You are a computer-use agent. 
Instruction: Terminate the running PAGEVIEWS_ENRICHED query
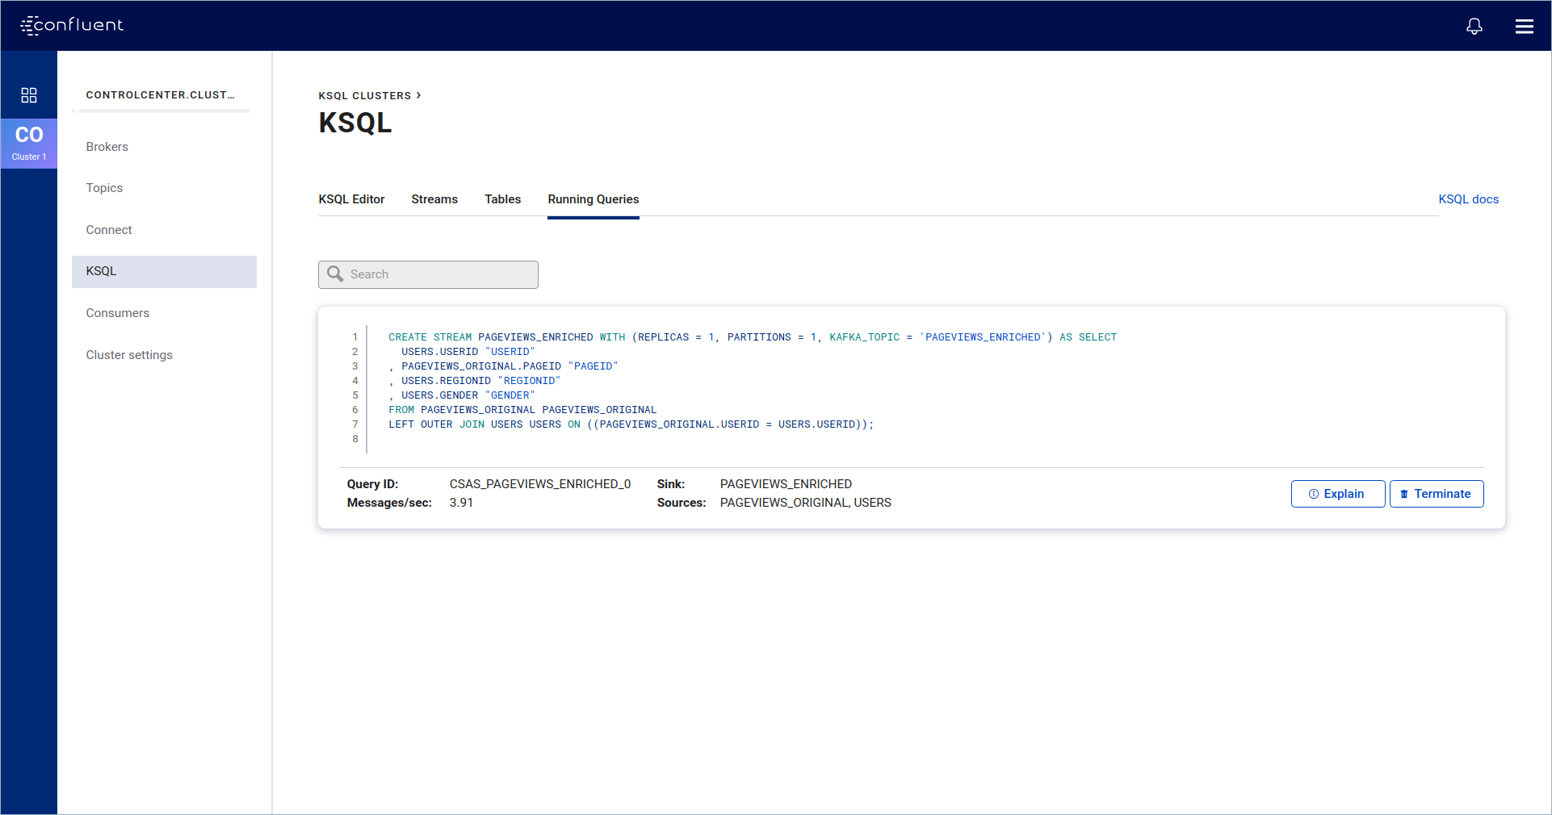pyautogui.click(x=1436, y=494)
